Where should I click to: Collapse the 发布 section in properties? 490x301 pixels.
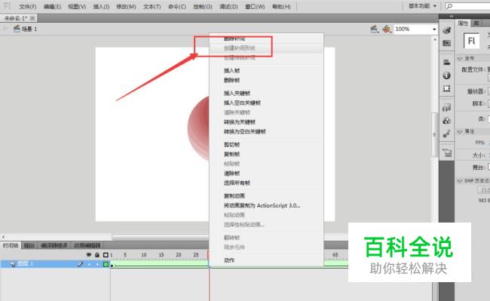click(459, 58)
